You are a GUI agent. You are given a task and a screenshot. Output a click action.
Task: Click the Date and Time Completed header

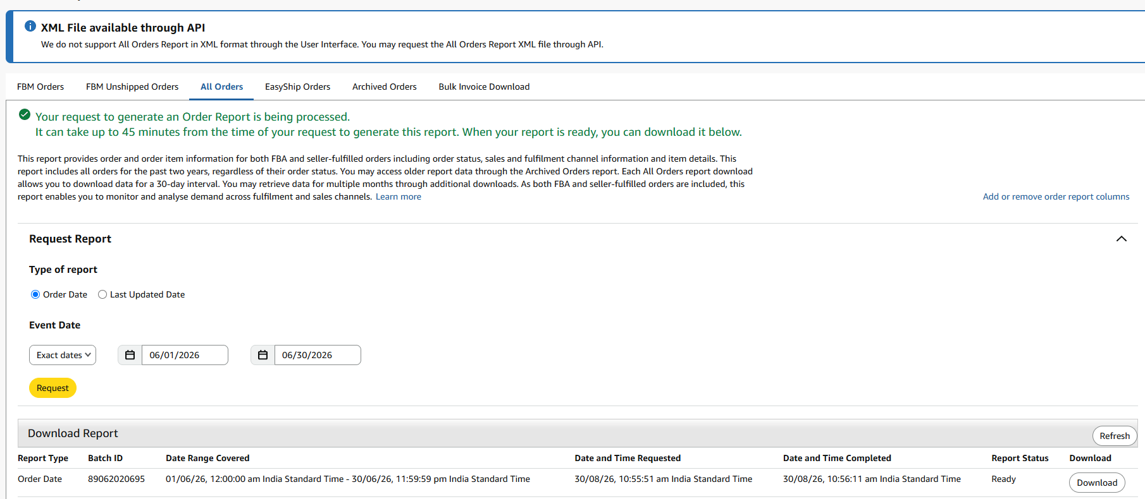tap(837, 458)
